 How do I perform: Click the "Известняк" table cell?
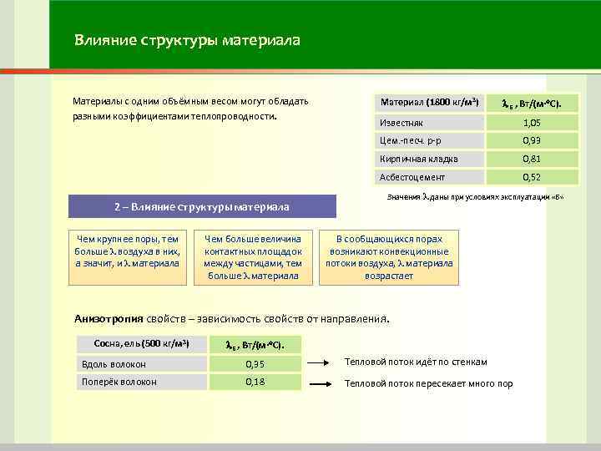tap(429, 123)
